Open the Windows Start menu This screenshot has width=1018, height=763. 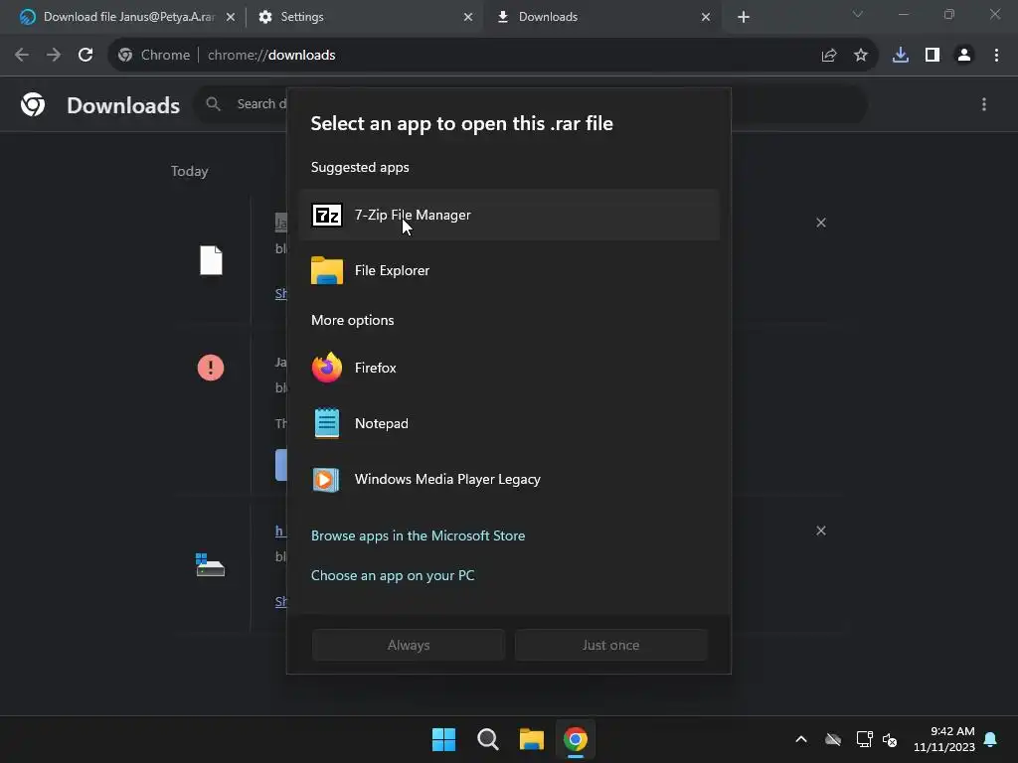(x=444, y=739)
